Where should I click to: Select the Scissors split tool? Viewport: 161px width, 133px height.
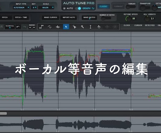[74, 27]
